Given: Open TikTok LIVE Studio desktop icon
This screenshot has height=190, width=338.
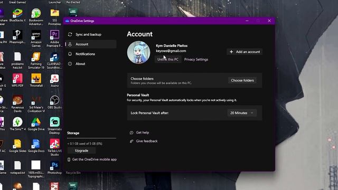Looking at the screenshot, I should coord(55,148).
